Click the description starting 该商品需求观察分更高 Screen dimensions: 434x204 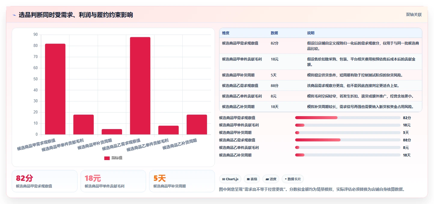pos(353,86)
